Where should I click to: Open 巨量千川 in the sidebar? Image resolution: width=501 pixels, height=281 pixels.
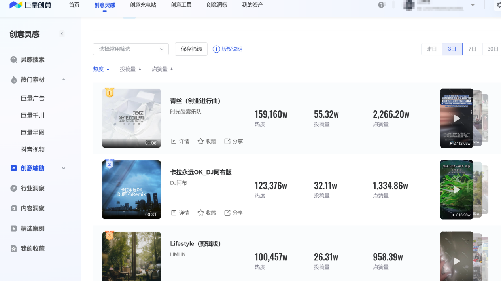point(33,115)
